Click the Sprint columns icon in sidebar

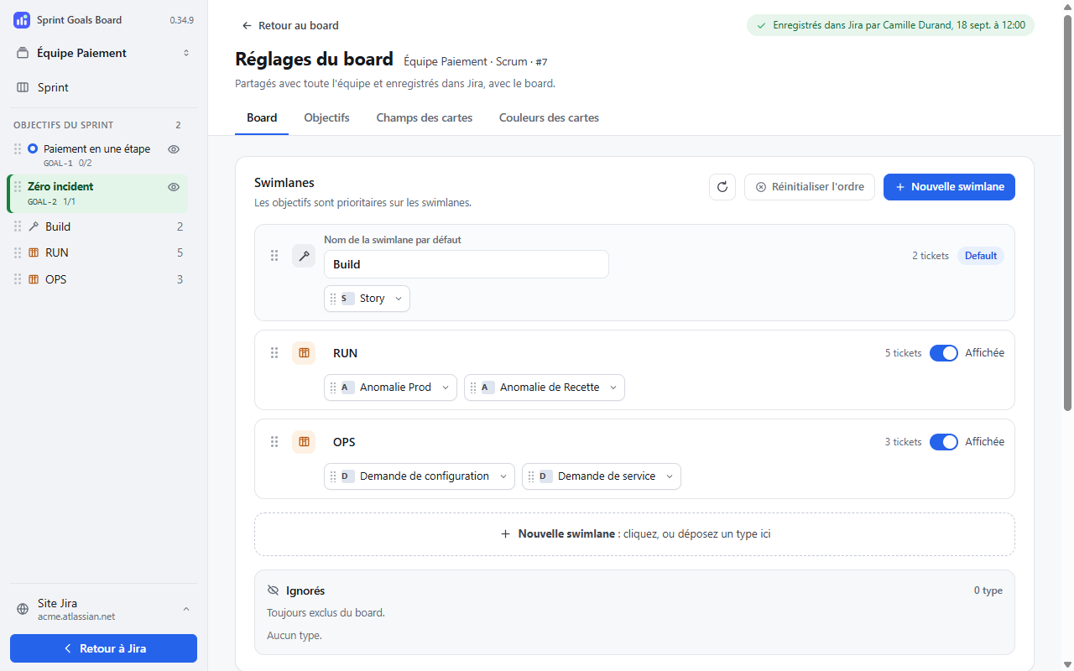(23, 87)
